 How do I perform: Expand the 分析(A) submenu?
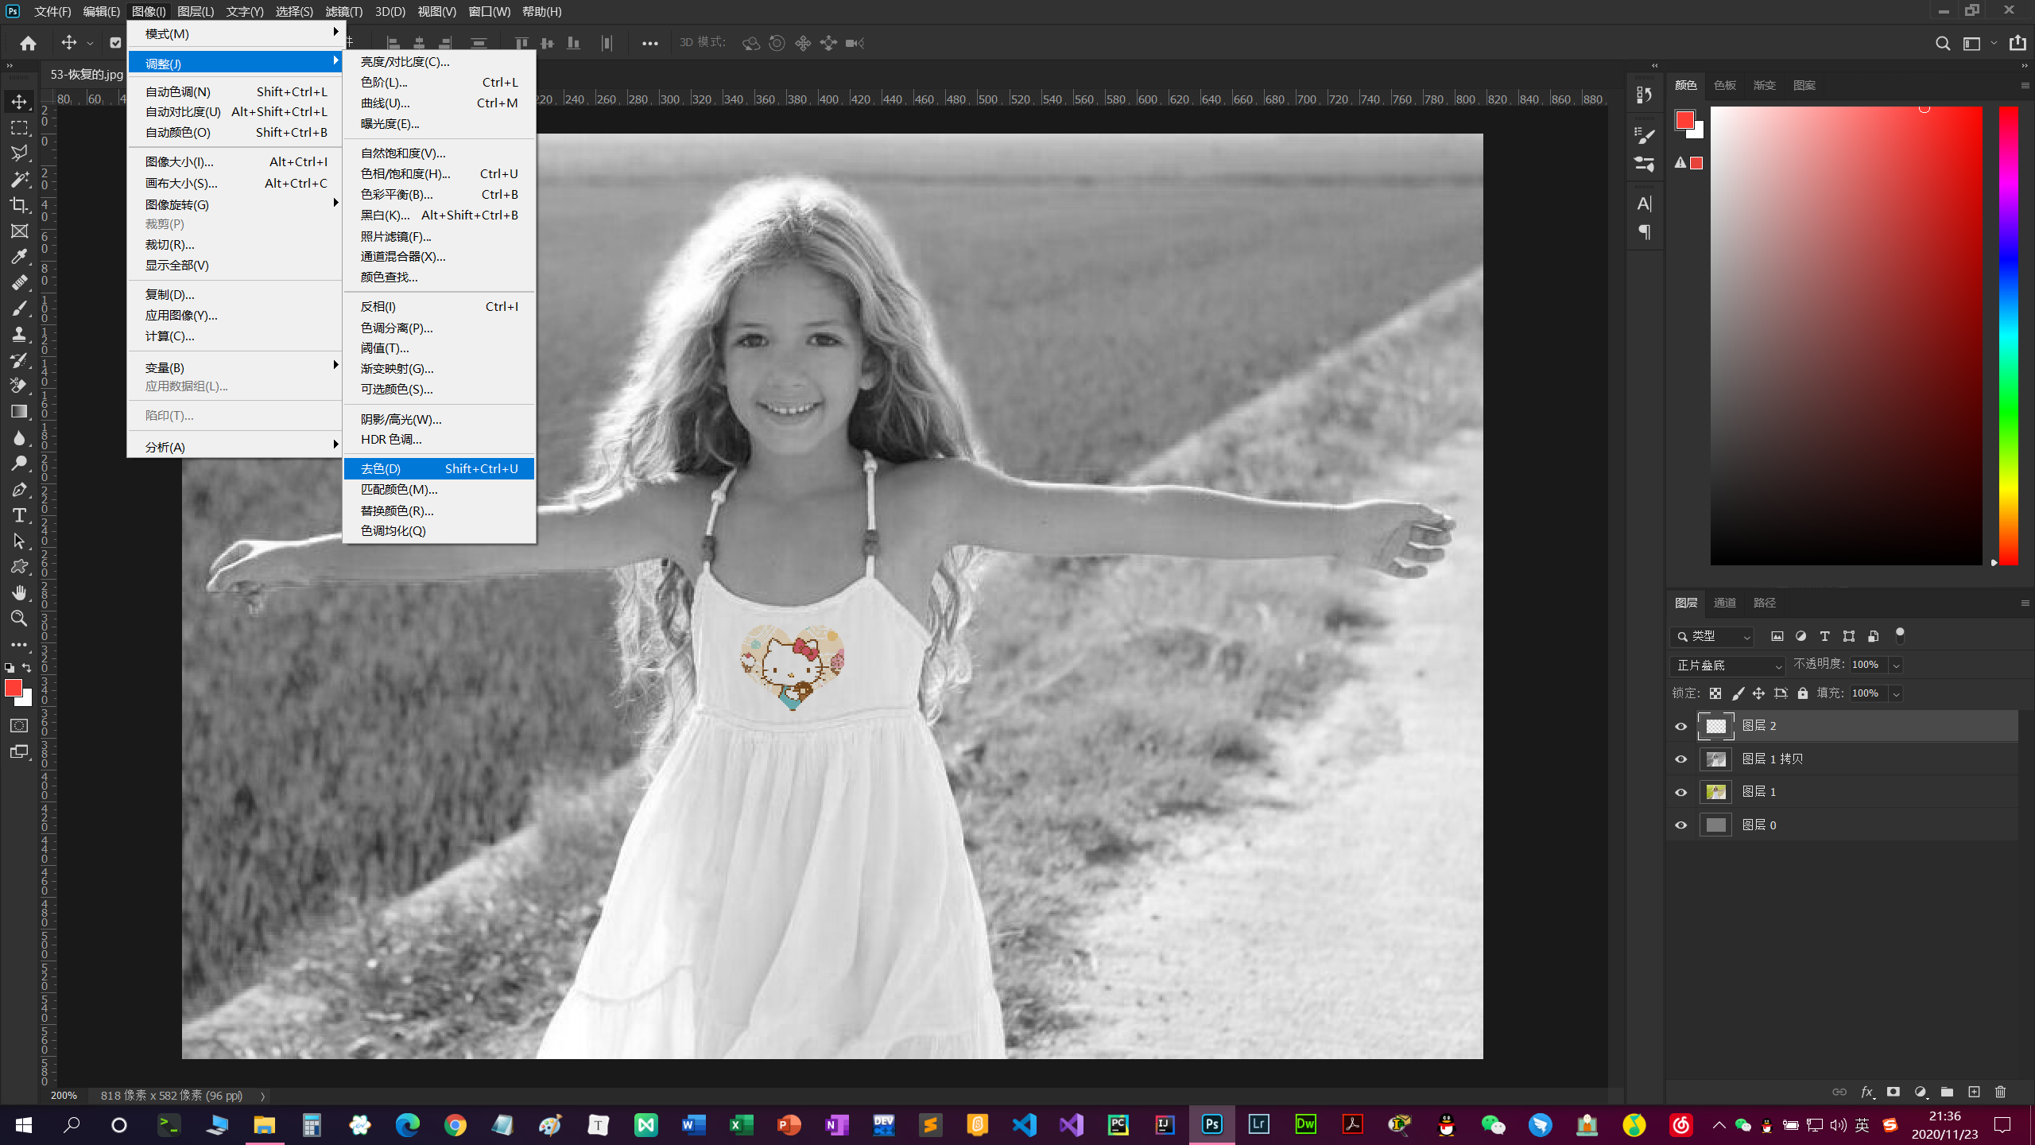235,447
